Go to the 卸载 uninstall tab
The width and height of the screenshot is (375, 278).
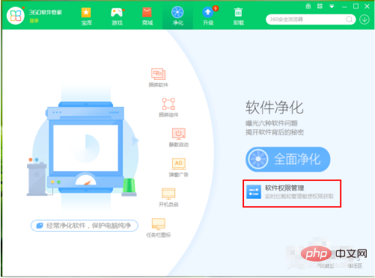click(239, 16)
